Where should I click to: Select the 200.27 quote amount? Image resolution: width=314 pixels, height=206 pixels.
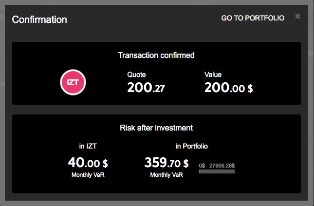(x=146, y=88)
